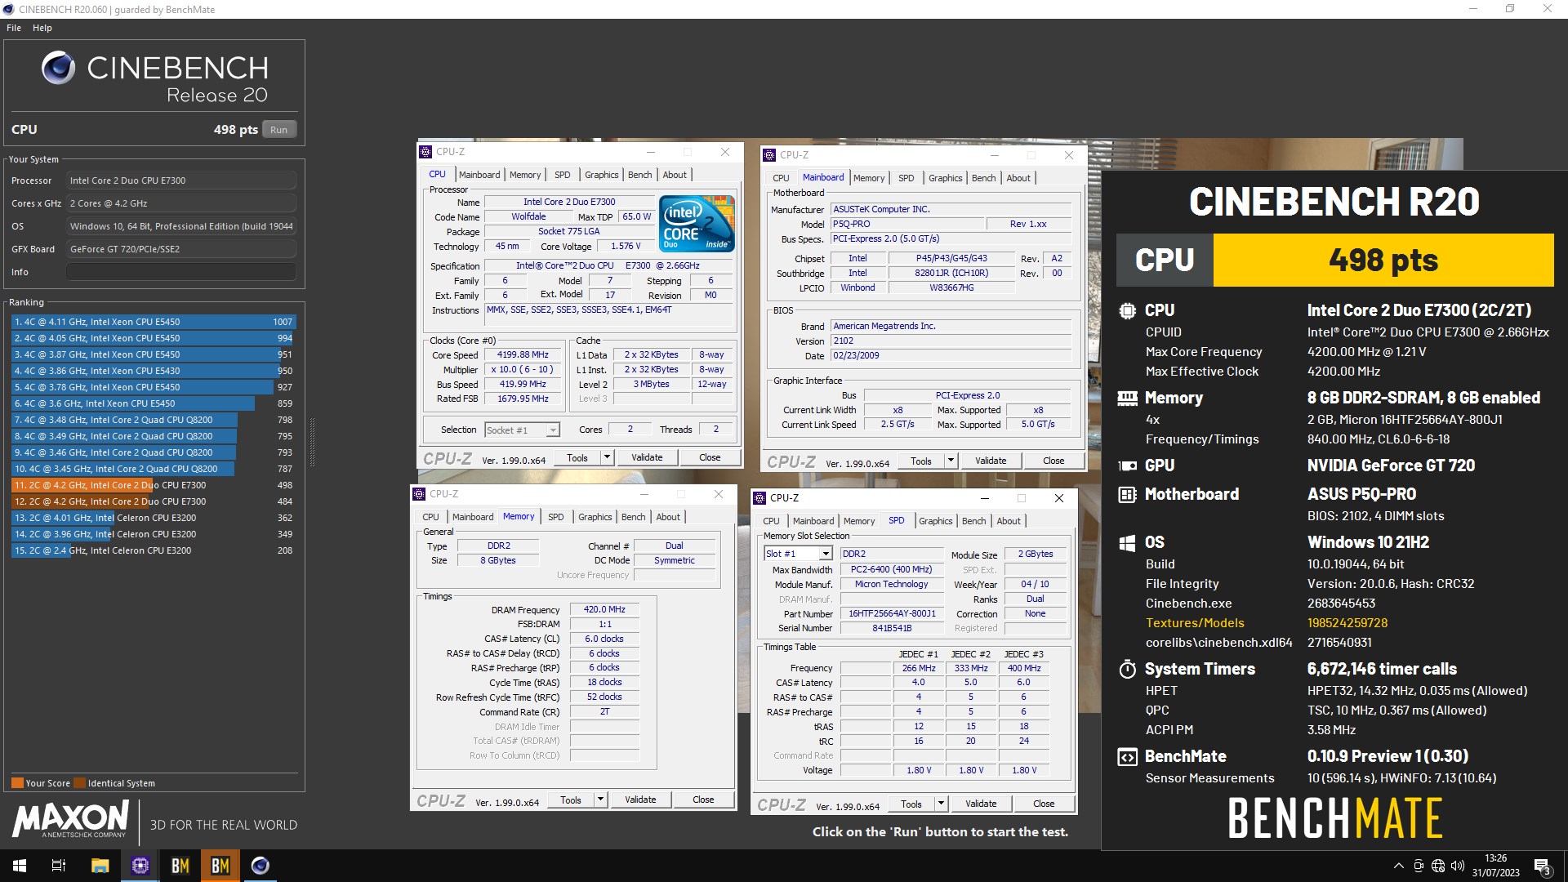Open the File menu in Cinebench
Viewport: 1568px width, 882px height.
[14, 28]
